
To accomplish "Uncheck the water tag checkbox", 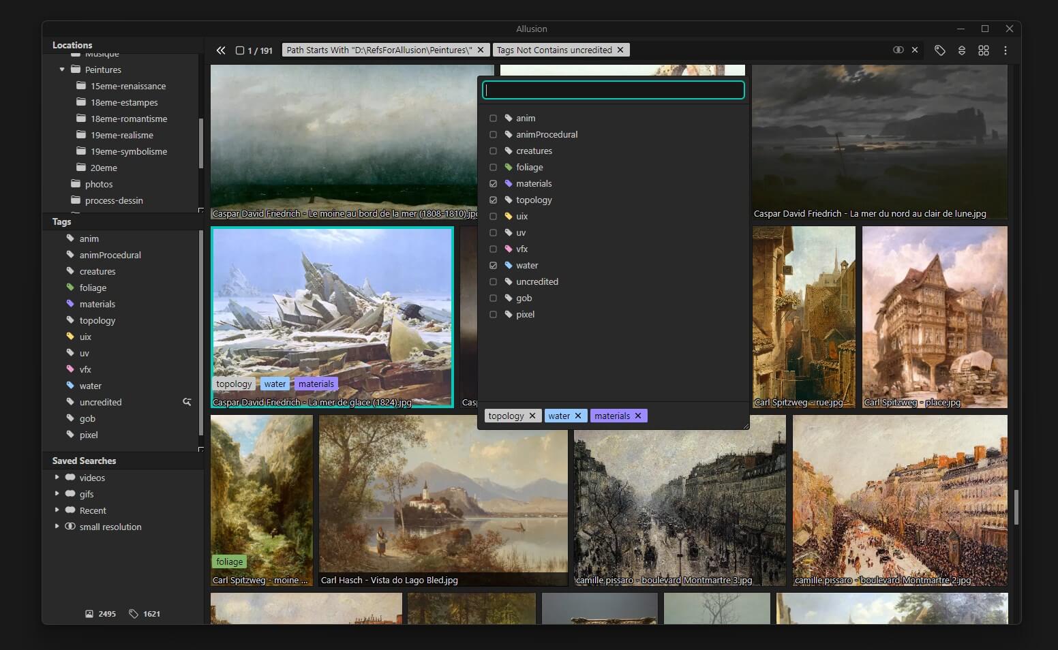I will (493, 266).
